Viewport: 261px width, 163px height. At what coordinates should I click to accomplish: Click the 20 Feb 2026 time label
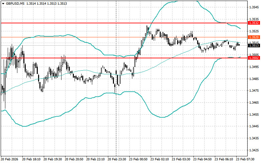pyautogui.click(x=9, y=159)
